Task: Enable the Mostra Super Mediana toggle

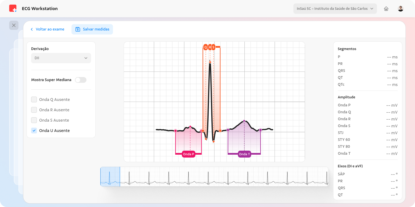Action: point(81,80)
